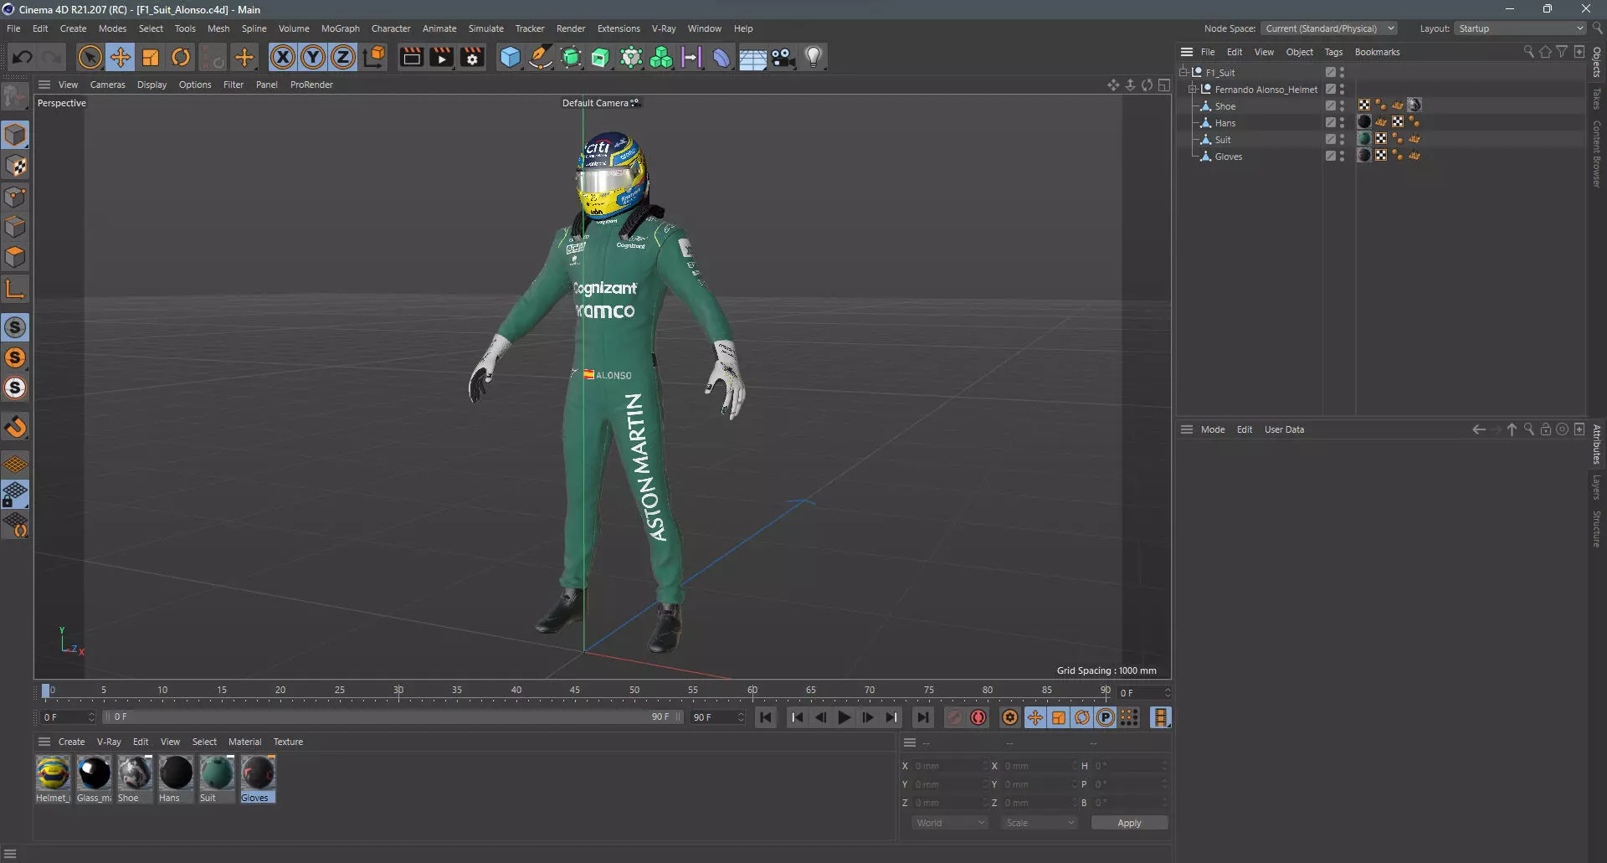Open the MoGraph menu
The width and height of the screenshot is (1607, 863).
[340, 28]
